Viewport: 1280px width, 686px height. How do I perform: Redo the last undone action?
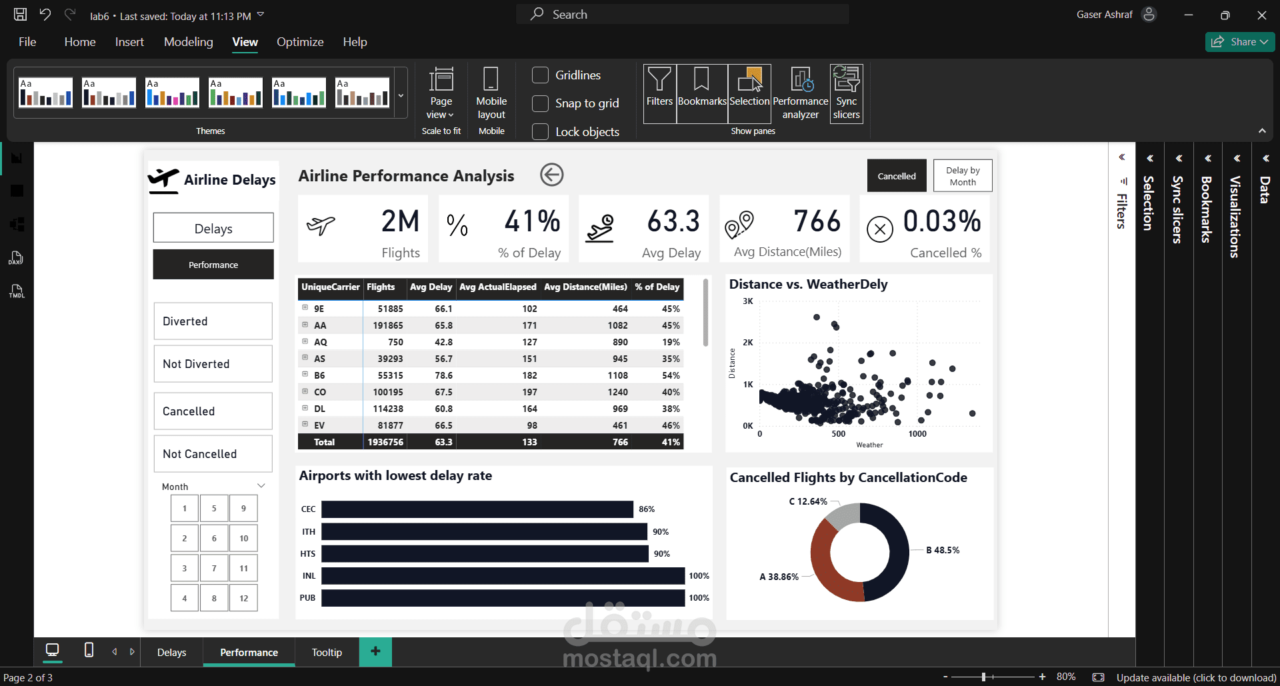coord(70,15)
